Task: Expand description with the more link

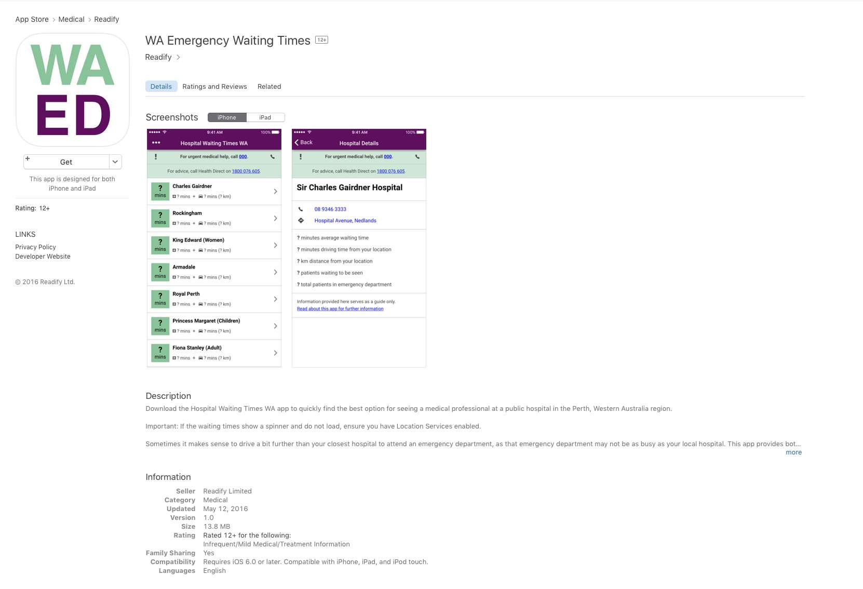Action: [793, 452]
